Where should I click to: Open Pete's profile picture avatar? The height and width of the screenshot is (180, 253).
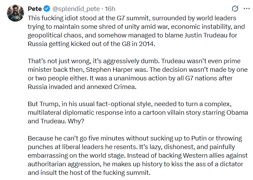tap(15, 13)
